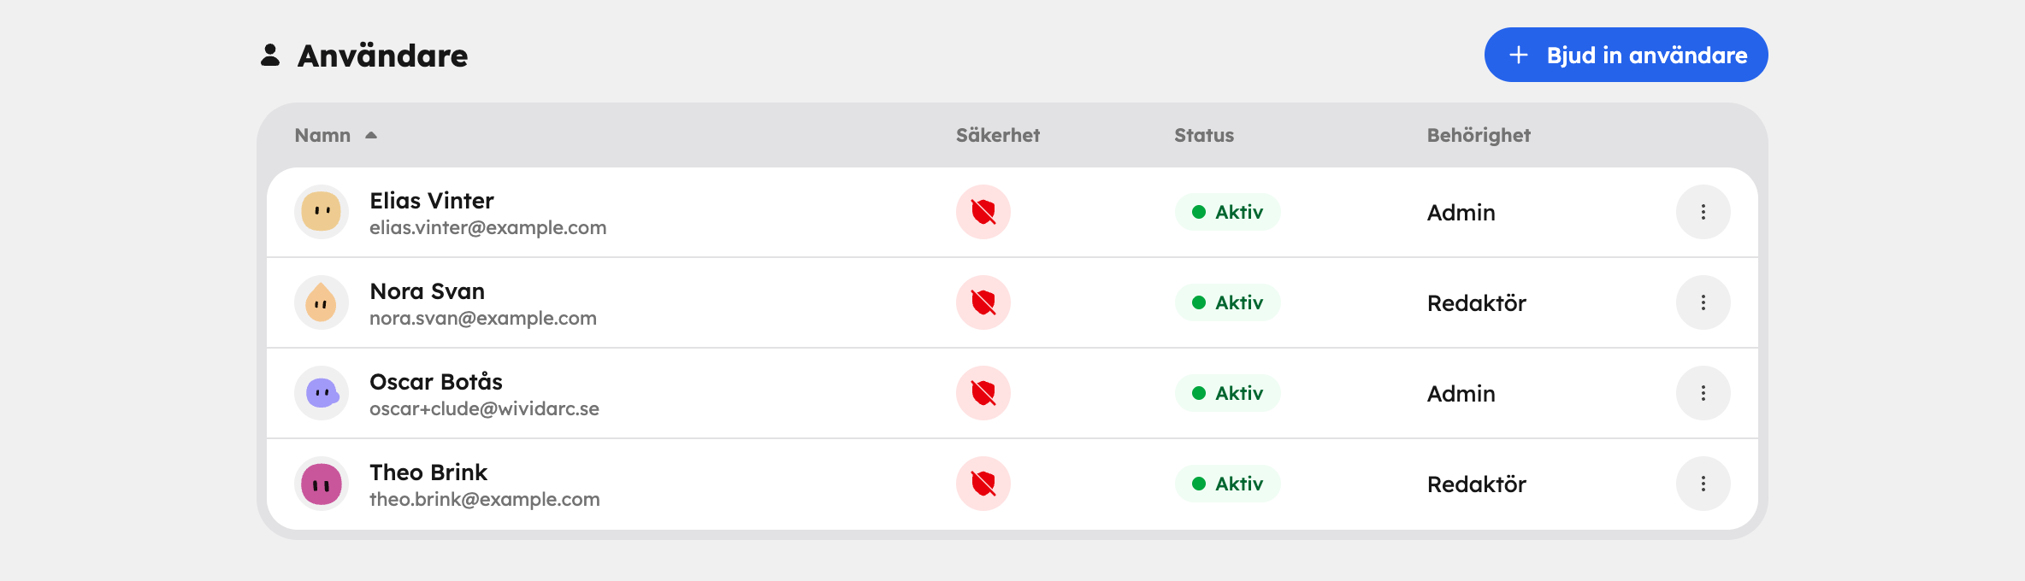This screenshot has width=2025, height=581.
Task: Click Oscar Botås's purple avatar
Action: [x=322, y=393]
